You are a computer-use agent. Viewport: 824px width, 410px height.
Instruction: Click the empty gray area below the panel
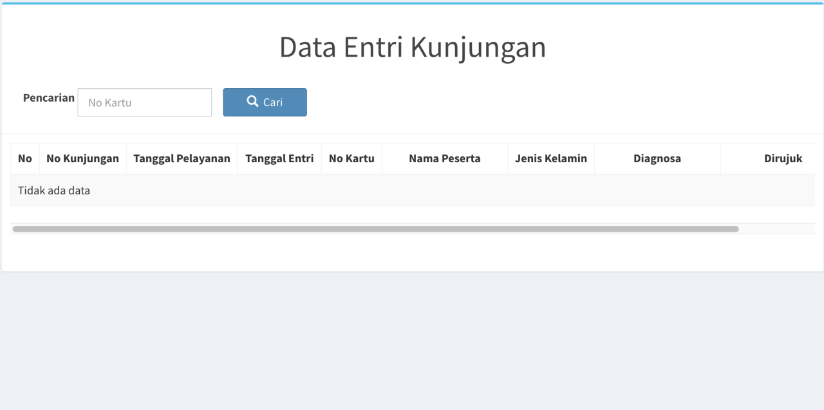(412, 341)
